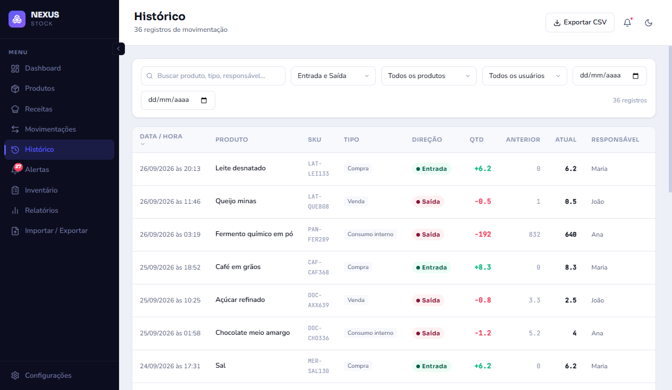Click the Consumo interno tag in Fermento row

371,234
